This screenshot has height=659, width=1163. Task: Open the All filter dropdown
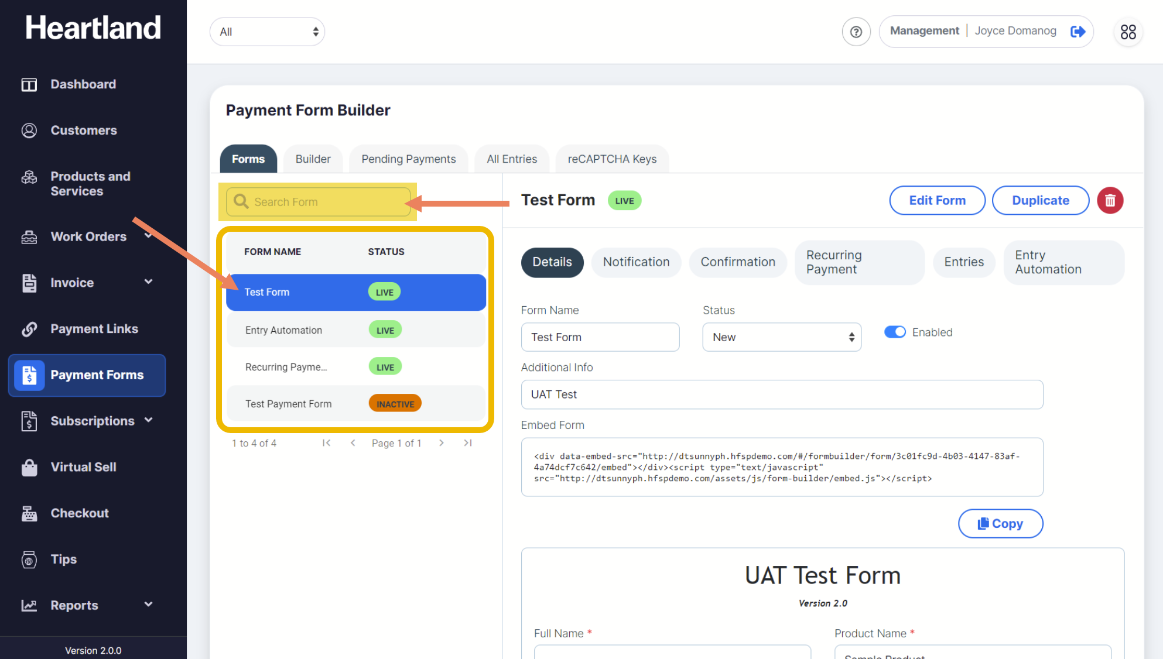pos(267,32)
